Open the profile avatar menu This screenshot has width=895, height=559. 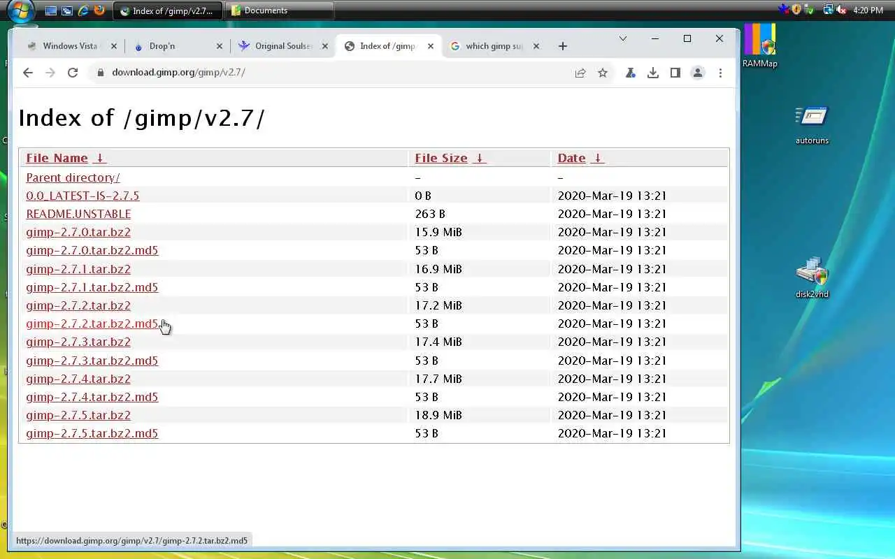click(x=698, y=73)
